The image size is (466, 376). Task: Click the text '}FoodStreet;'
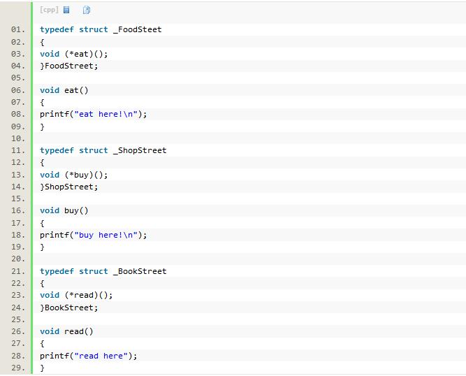click(x=69, y=66)
